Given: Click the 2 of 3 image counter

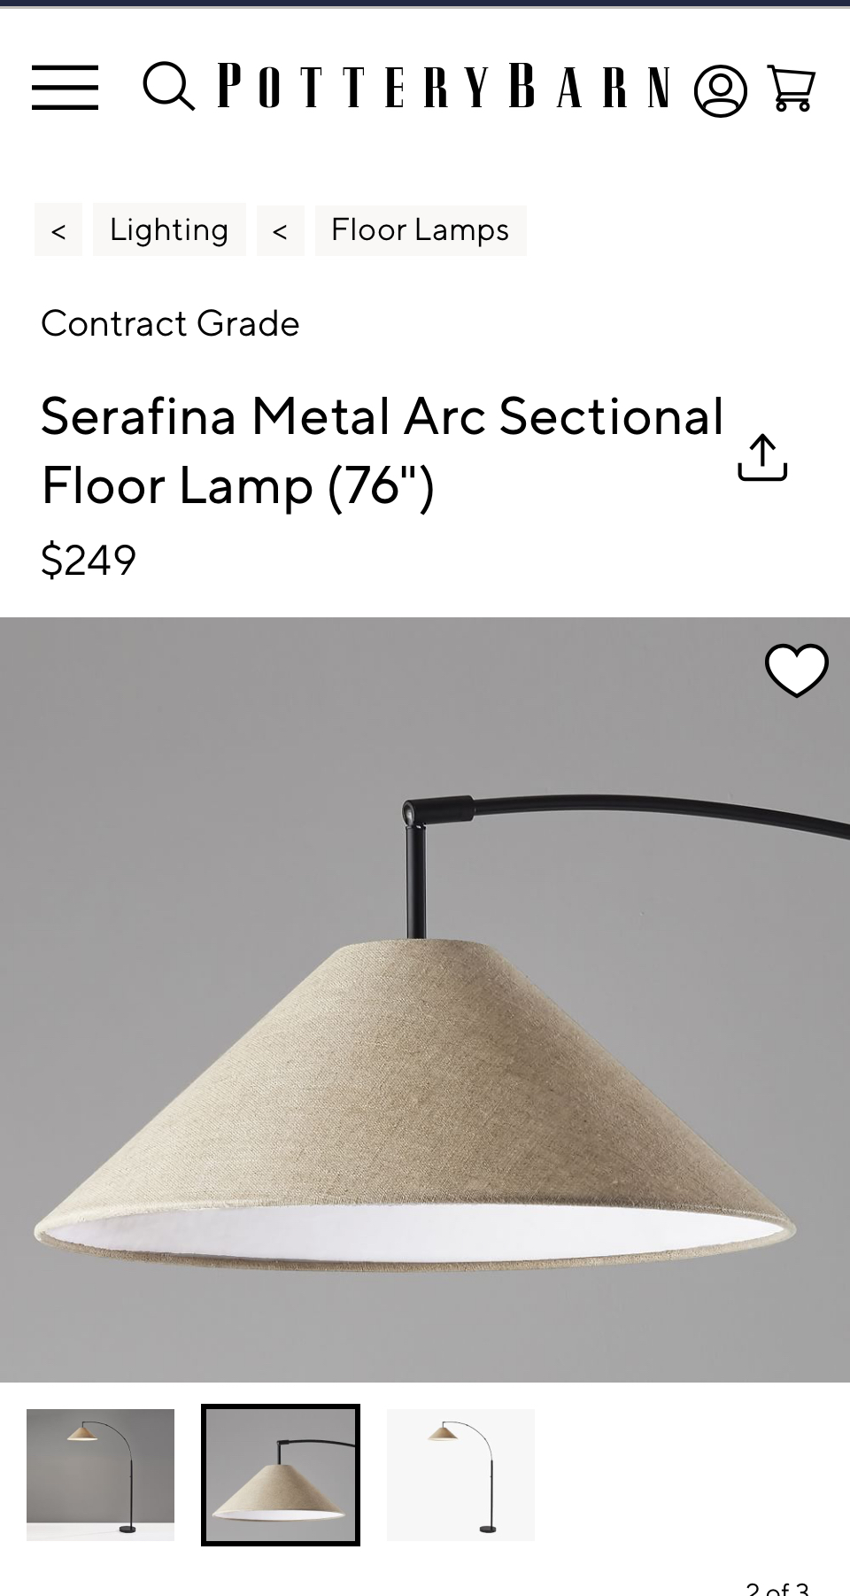Looking at the screenshot, I should point(777,1588).
